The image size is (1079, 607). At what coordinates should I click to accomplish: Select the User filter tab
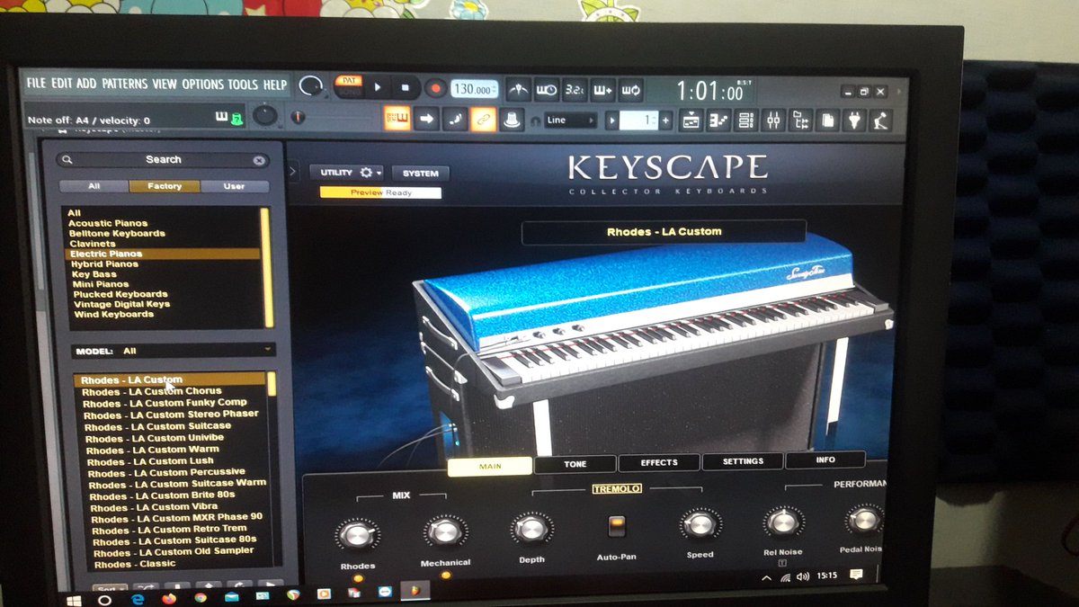point(235,186)
